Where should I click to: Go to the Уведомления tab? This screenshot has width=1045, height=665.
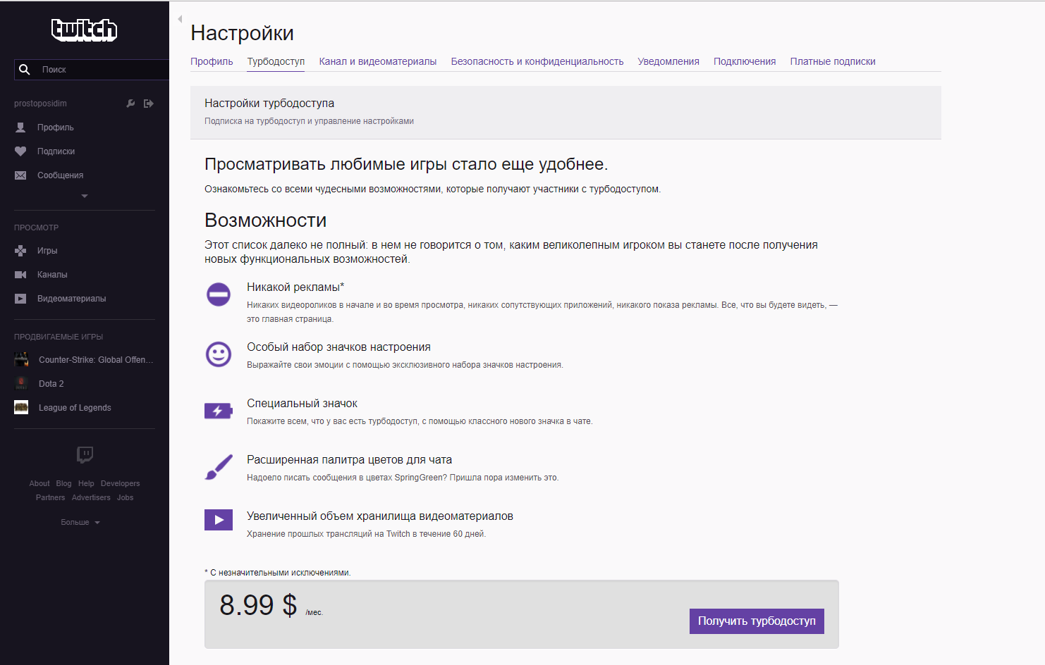[x=668, y=61]
